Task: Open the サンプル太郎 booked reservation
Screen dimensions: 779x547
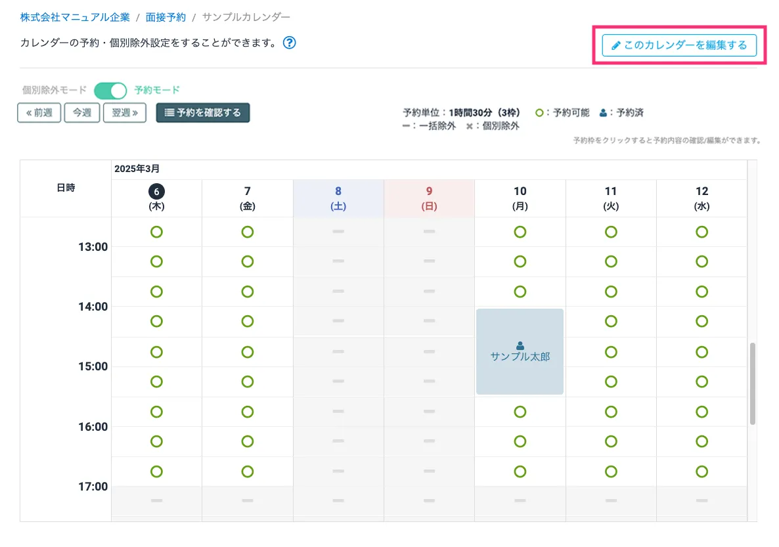Action: pos(520,357)
